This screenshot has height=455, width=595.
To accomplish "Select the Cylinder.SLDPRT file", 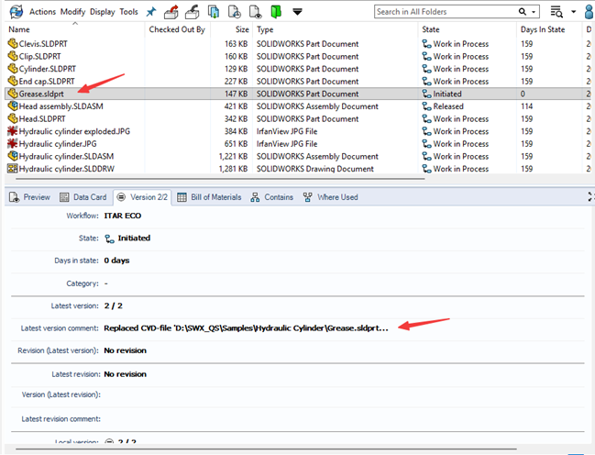I will (x=48, y=69).
